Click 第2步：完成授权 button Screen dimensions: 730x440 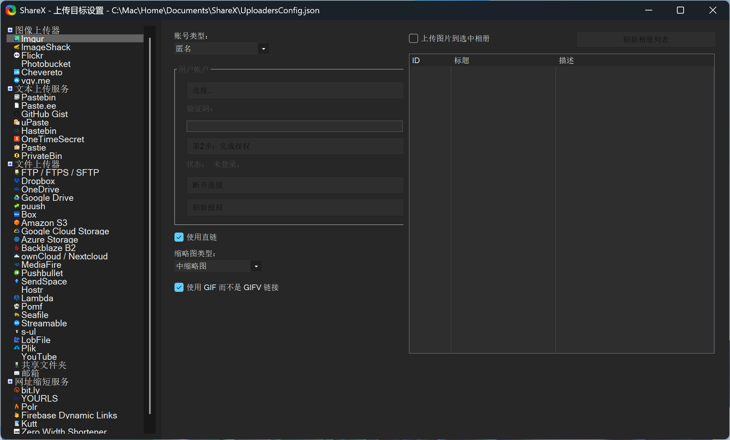[x=295, y=146]
